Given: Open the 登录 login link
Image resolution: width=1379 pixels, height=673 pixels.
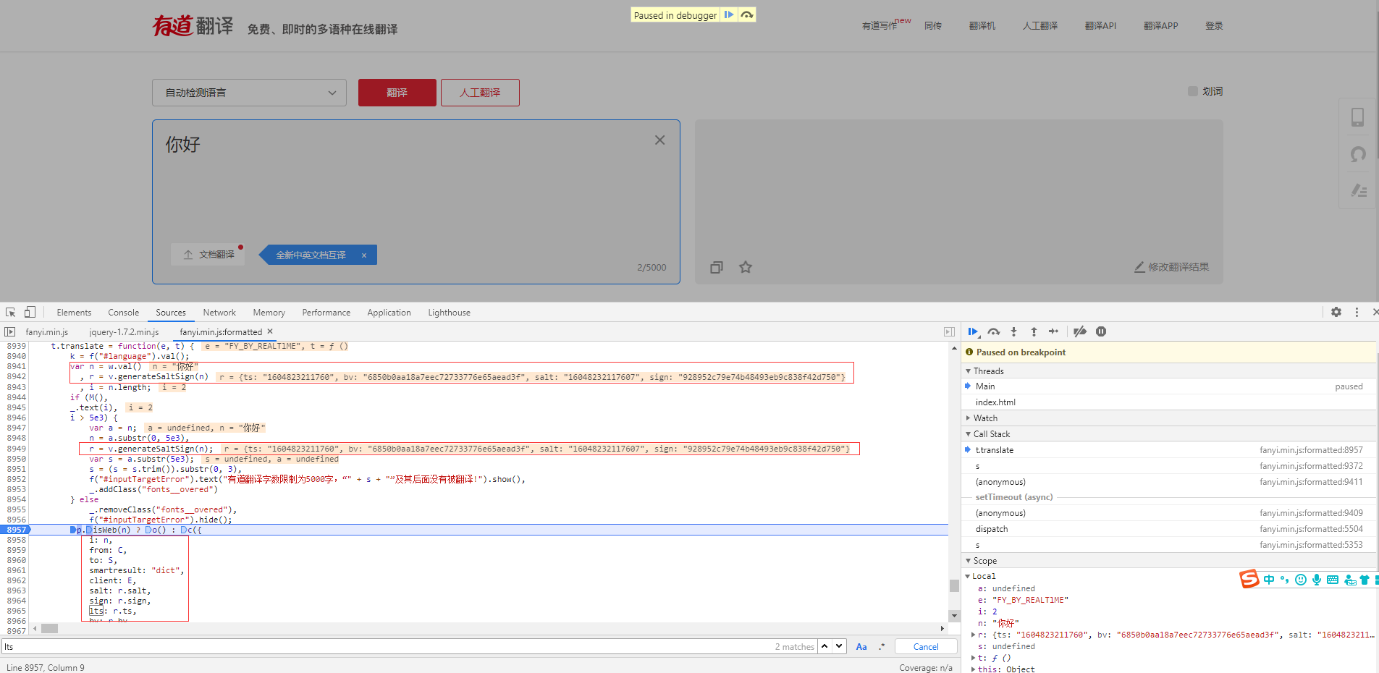Looking at the screenshot, I should click(x=1214, y=25).
